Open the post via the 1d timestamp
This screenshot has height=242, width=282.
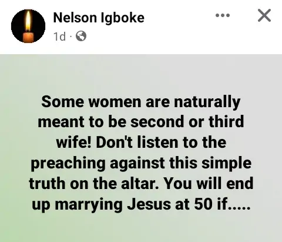59,37
